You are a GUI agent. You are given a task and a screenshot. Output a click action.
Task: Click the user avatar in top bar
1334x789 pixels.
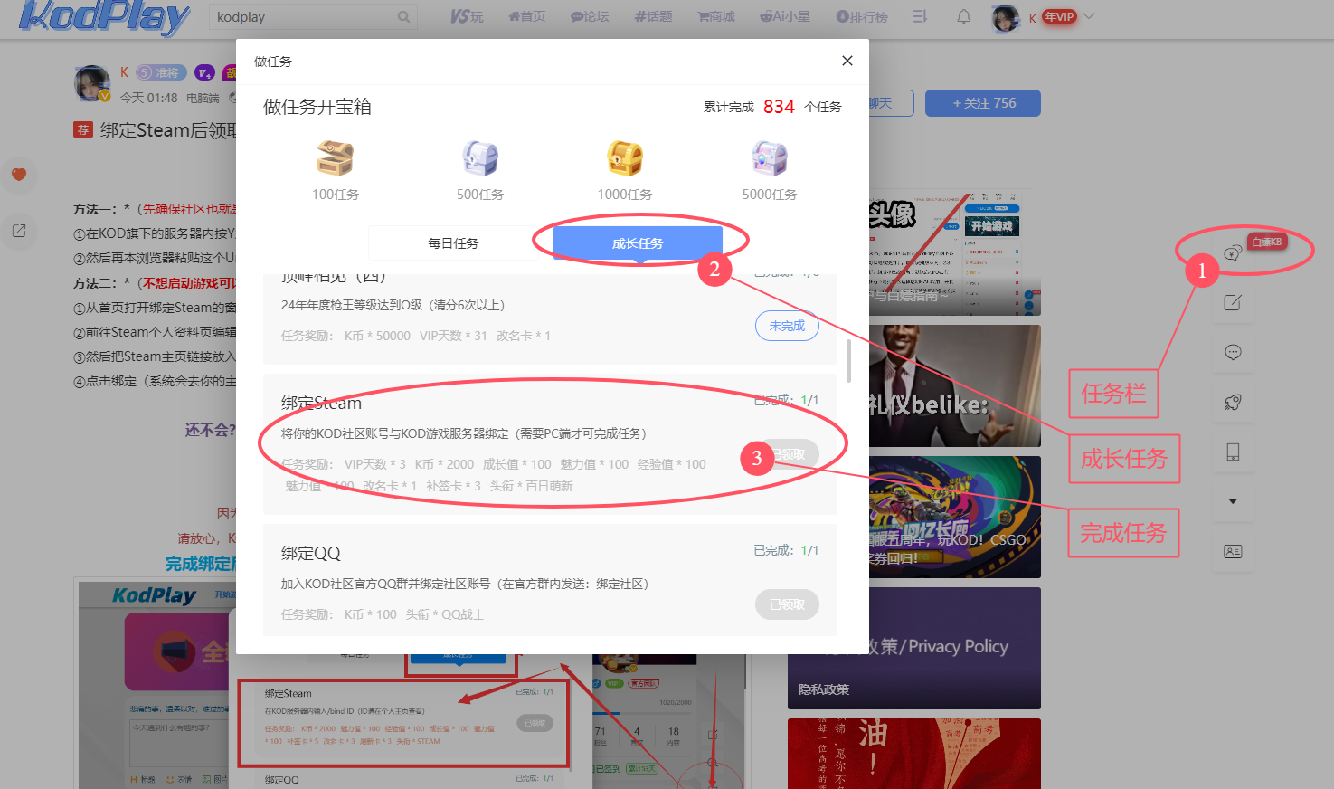[1006, 17]
